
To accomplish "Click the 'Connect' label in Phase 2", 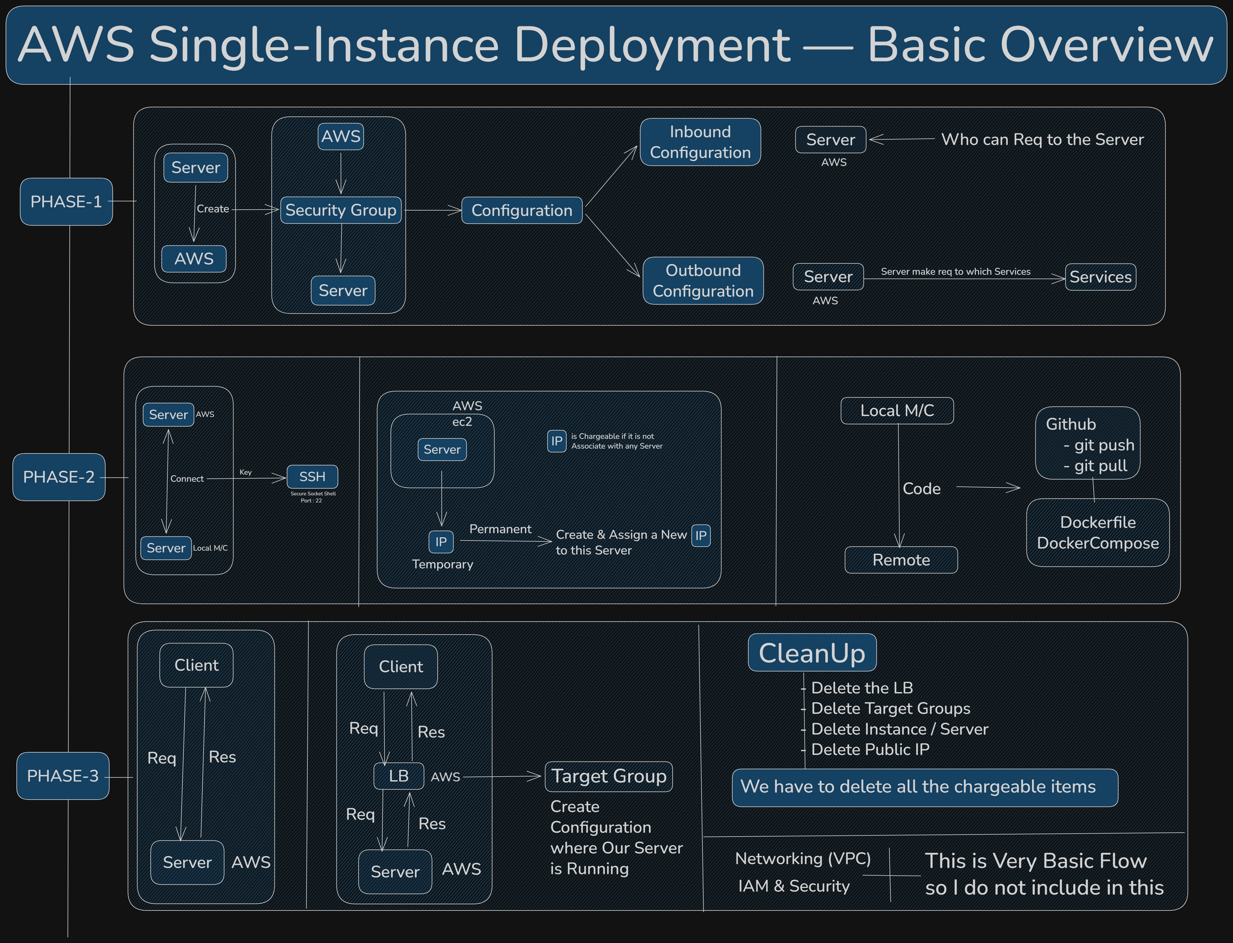I will click(x=187, y=479).
